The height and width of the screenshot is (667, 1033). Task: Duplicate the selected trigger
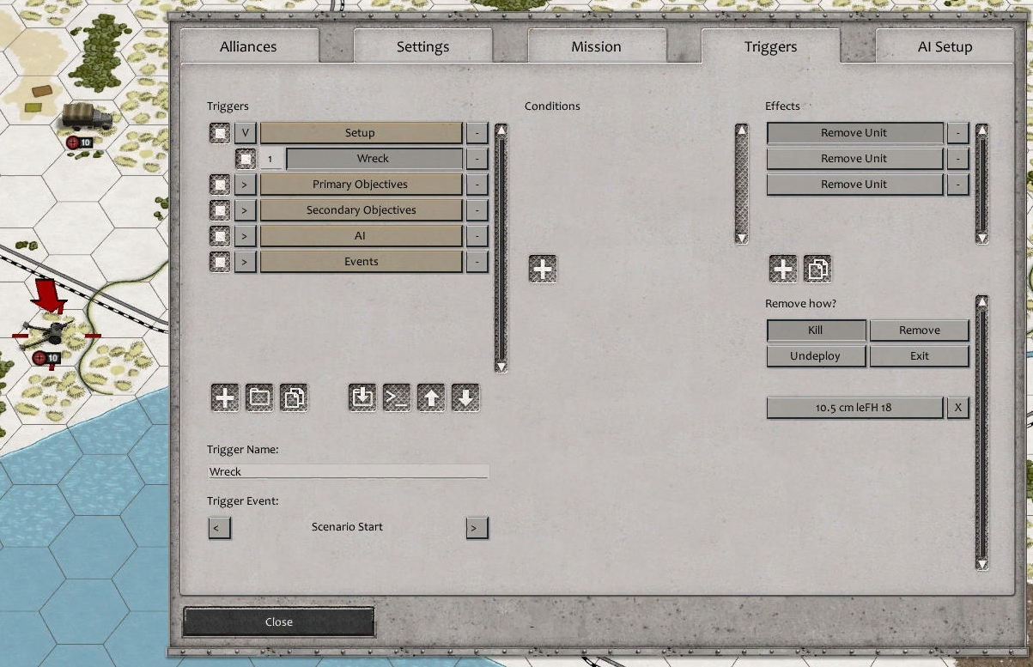[294, 397]
